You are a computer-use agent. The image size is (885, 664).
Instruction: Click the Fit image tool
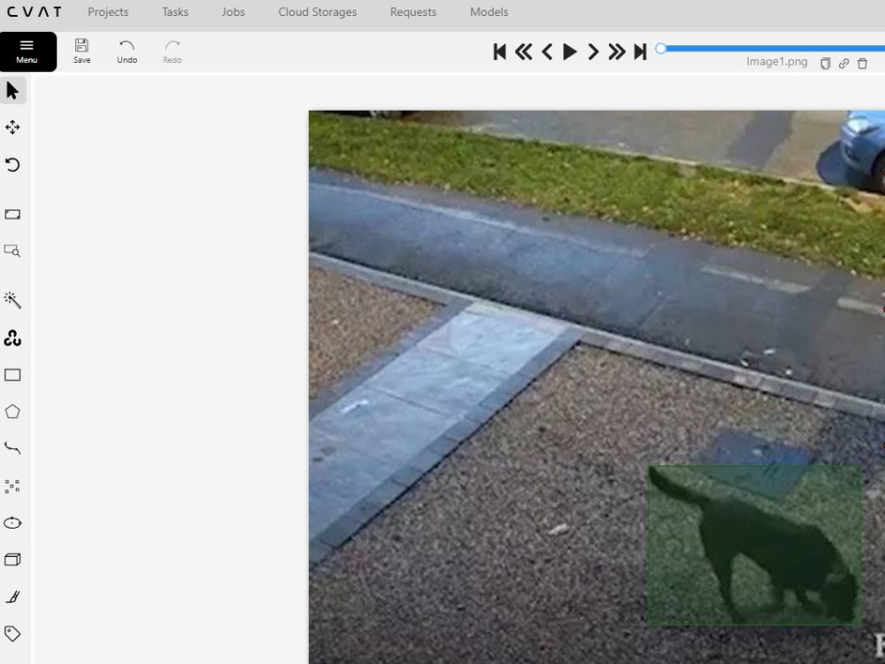pos(12,214)
